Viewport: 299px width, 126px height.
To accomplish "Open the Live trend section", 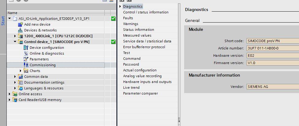I will coord(131,88).
